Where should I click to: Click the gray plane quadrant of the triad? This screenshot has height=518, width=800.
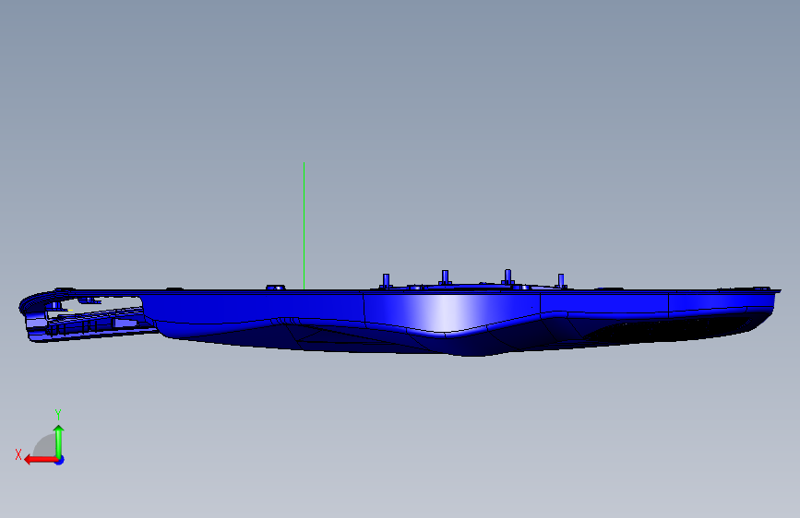point(45,446)
